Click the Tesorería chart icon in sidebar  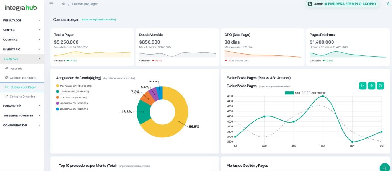(x=6, y=68)
